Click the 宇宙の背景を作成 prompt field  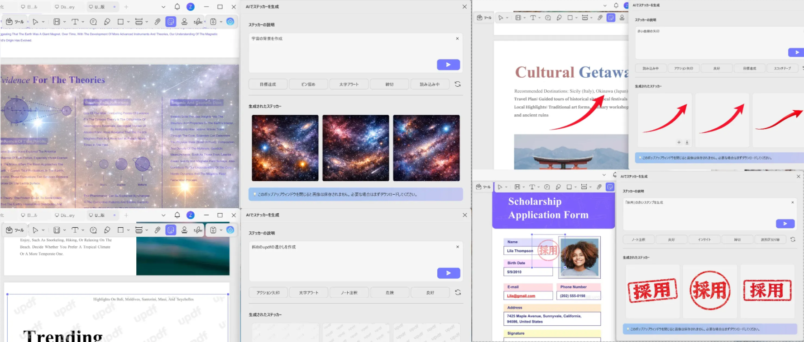click(355, 53)
